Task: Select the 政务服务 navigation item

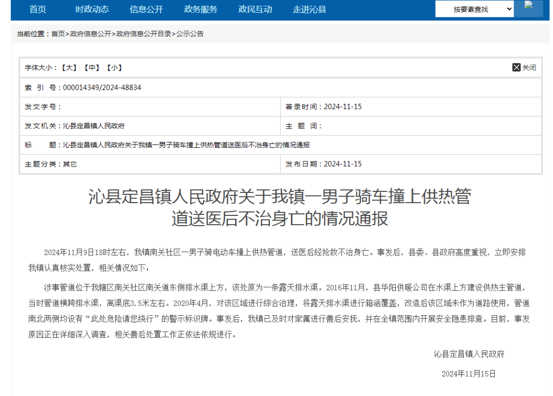Action: pyautogui.click(x=201, y=9)
